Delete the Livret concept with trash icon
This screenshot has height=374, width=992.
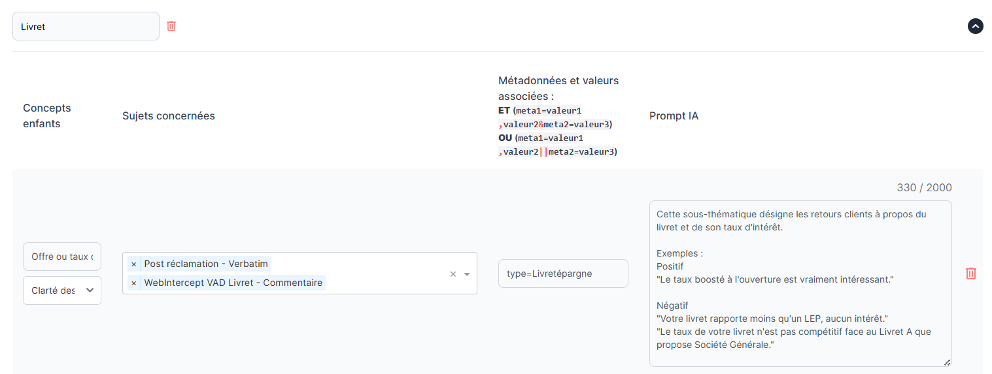[171, 26]
